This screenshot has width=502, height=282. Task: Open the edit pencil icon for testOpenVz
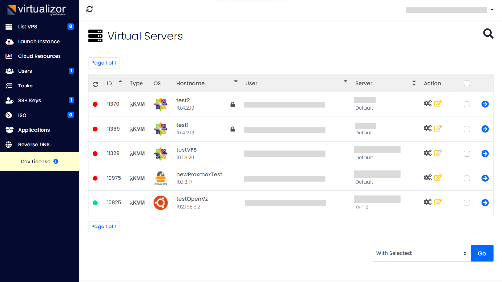coord(438,202)
